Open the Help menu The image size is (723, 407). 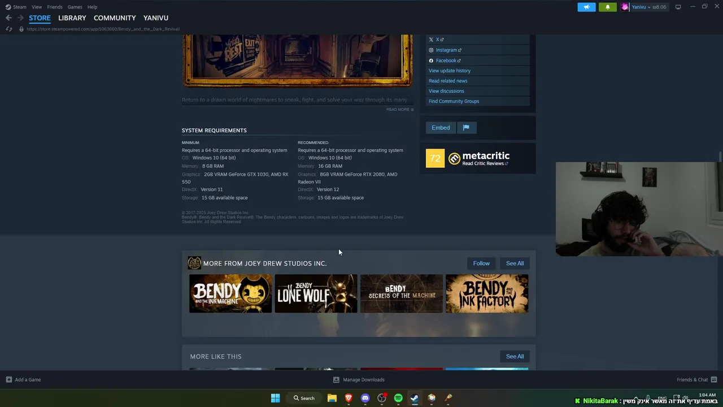(x=92, y=7)
